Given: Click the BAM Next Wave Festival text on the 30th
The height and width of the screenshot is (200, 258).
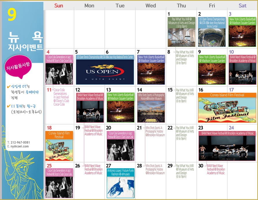Looking at the screenshot, I should (216, 169).
